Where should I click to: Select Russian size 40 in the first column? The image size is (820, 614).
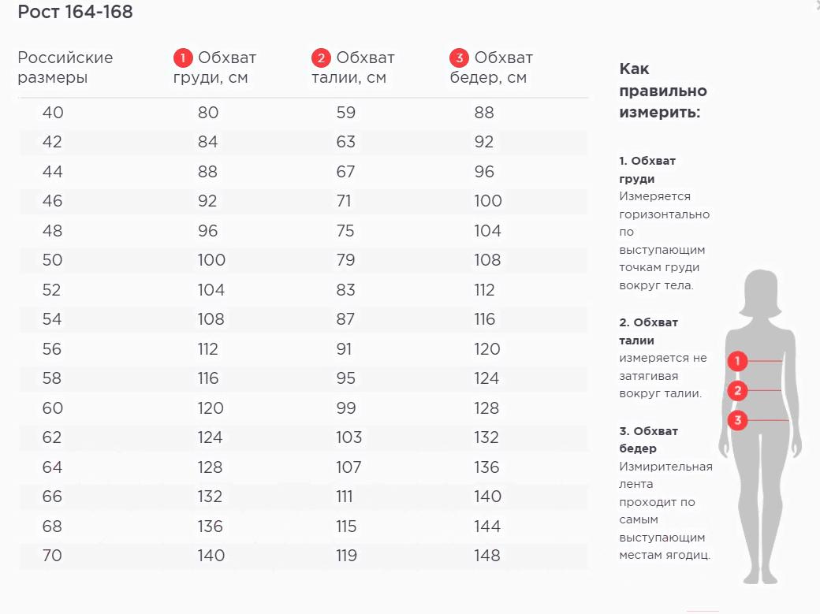click(x=53, y=113)
